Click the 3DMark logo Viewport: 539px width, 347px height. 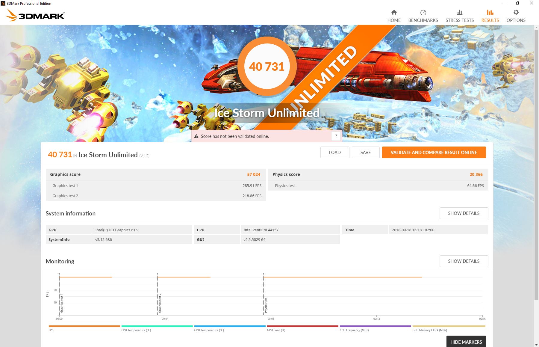[x=35, y=15]
